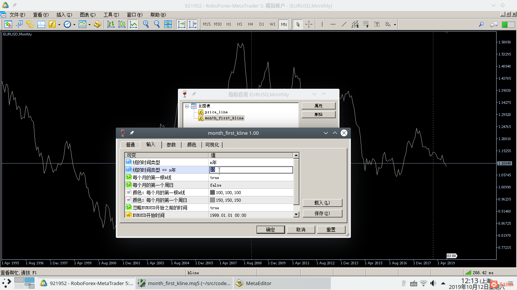Viewport: 517px width, 290px height.
Task: Switch chart to candlestick view
Action: (x=122, y=24)
